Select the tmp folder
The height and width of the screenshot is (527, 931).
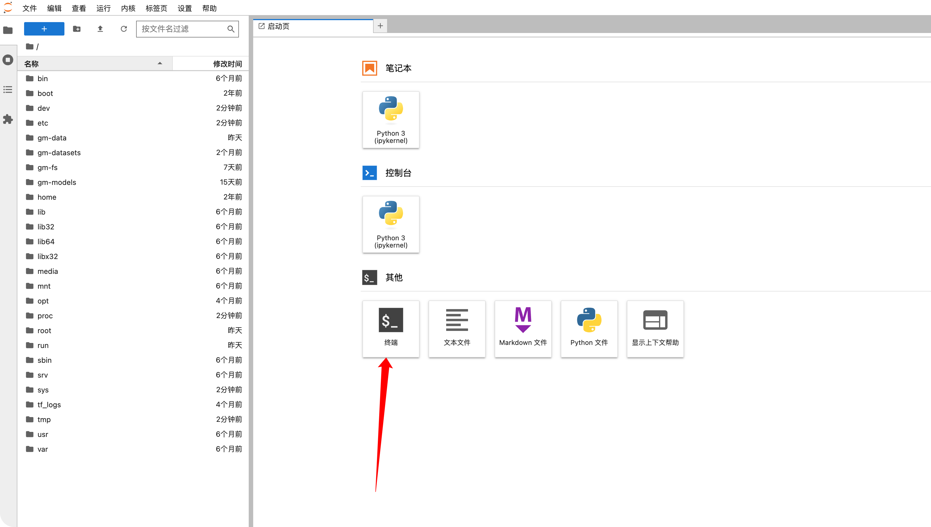[x=133, y=420]
